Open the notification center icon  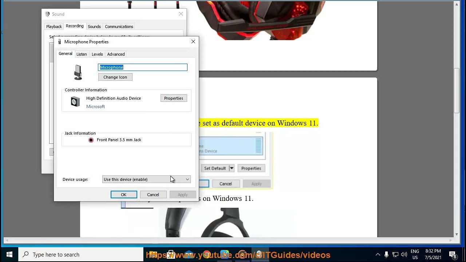coord(453,255)
